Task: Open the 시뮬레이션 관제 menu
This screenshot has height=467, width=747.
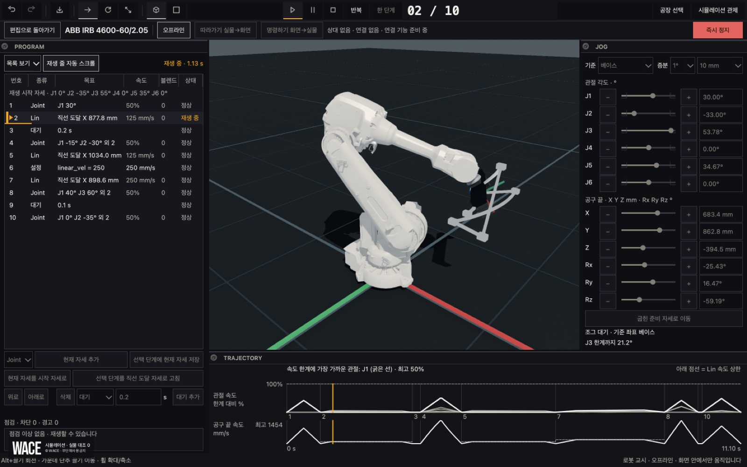Action: [x=718, y=10]
